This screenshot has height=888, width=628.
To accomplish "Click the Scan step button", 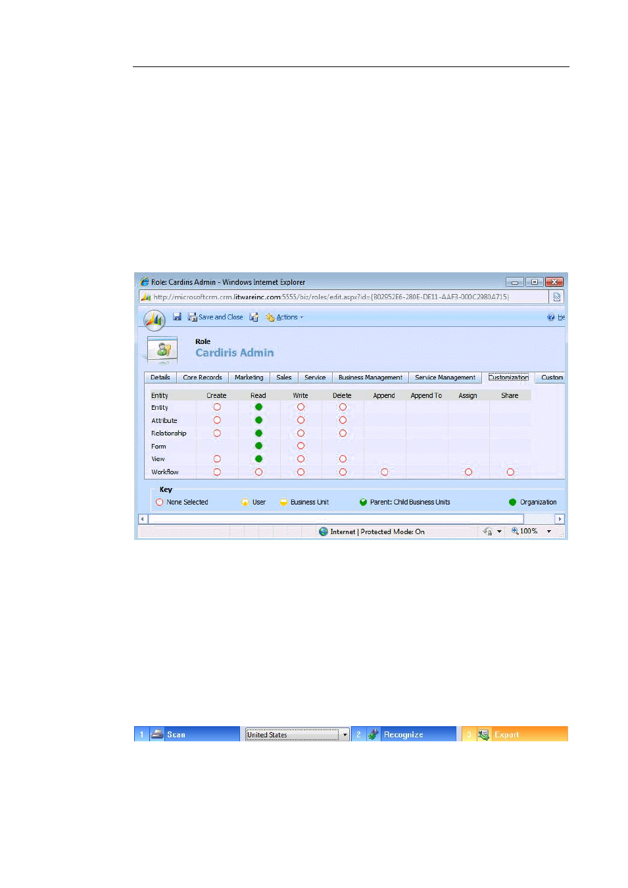I will tap(187, 734).
